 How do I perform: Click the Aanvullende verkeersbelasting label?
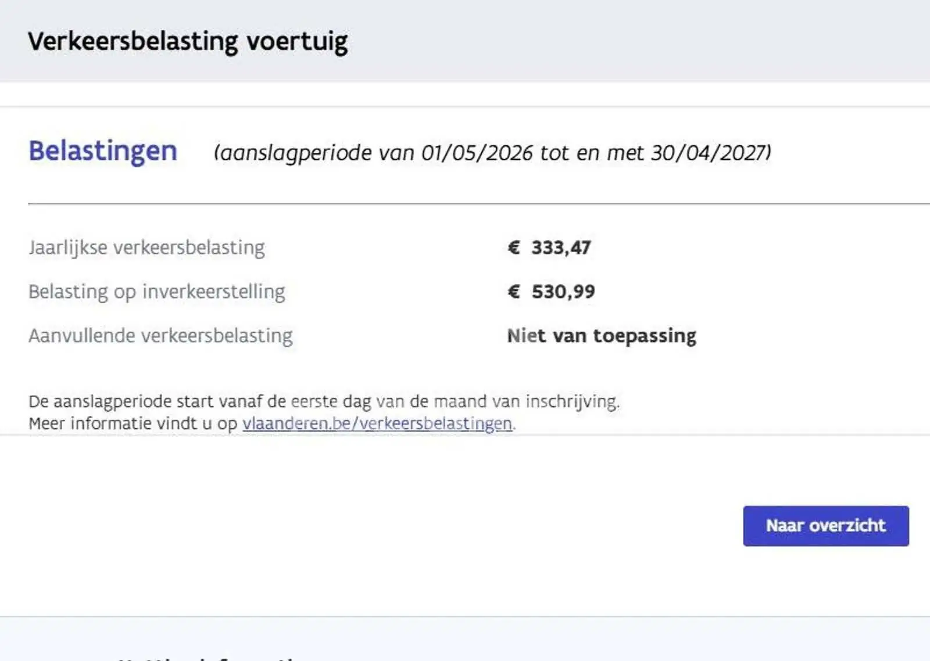click(x=160, y=336)
